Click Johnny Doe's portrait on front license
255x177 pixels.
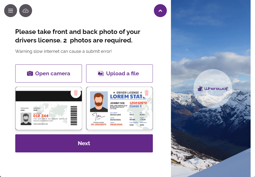99,102
